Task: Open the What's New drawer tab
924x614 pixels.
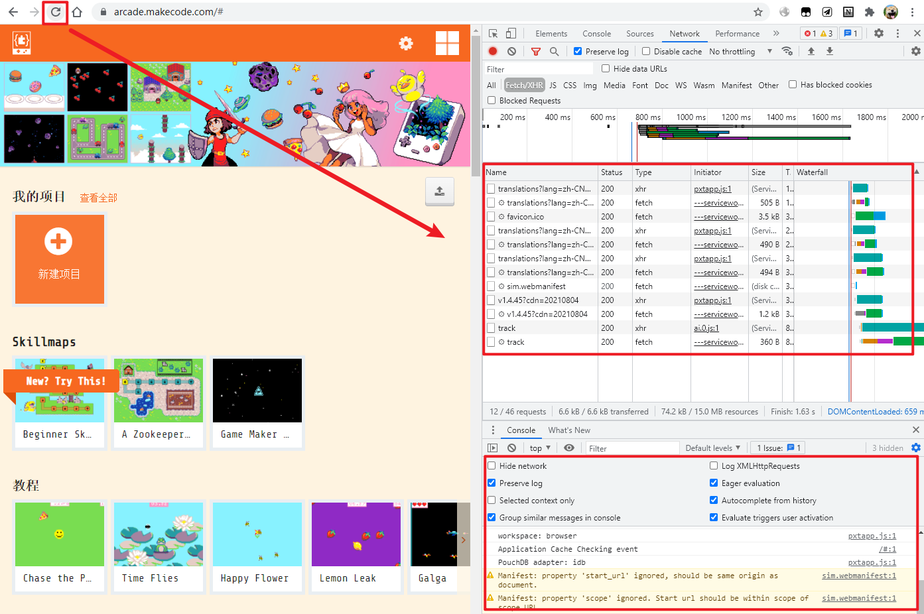Action: click(x=569, y=430)
